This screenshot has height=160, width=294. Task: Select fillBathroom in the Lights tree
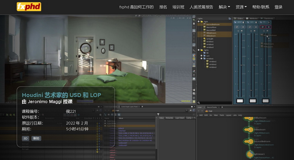211,33
